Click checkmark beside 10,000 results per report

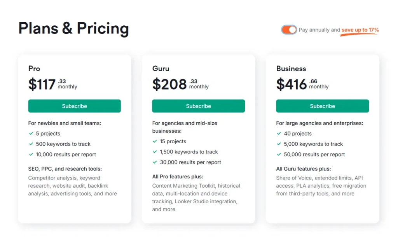31,155
